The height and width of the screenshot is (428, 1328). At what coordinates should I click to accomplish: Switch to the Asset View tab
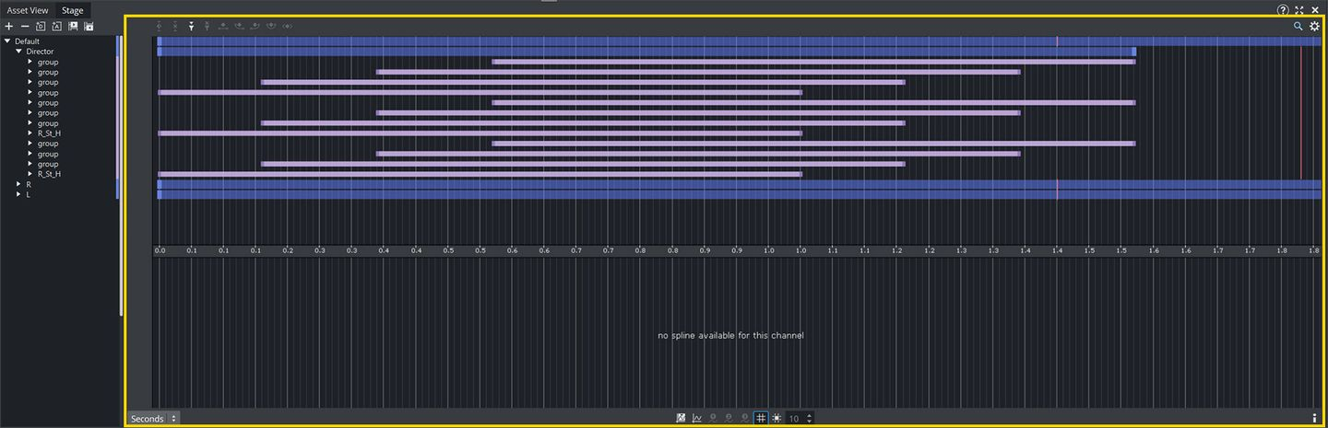(28, 10)
